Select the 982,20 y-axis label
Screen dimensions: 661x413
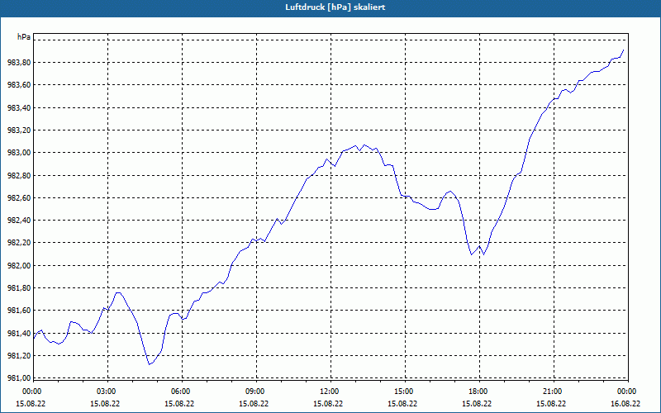pos(19,243)
